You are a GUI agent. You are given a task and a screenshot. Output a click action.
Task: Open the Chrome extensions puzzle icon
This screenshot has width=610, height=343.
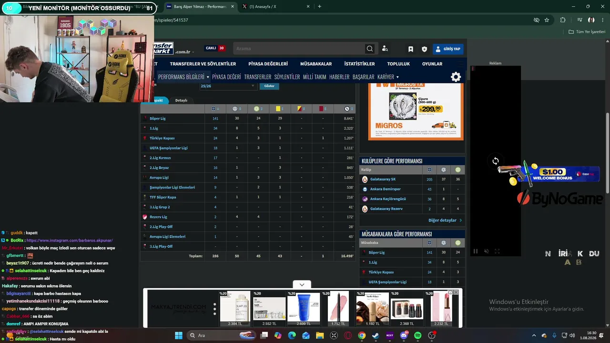coord(563,20)
